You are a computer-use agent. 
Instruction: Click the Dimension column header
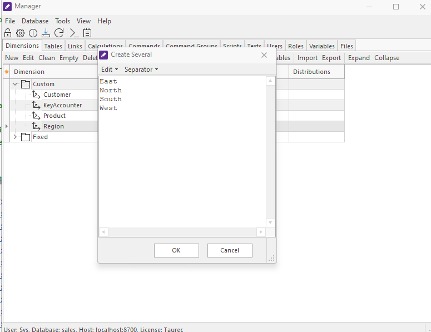54,72
